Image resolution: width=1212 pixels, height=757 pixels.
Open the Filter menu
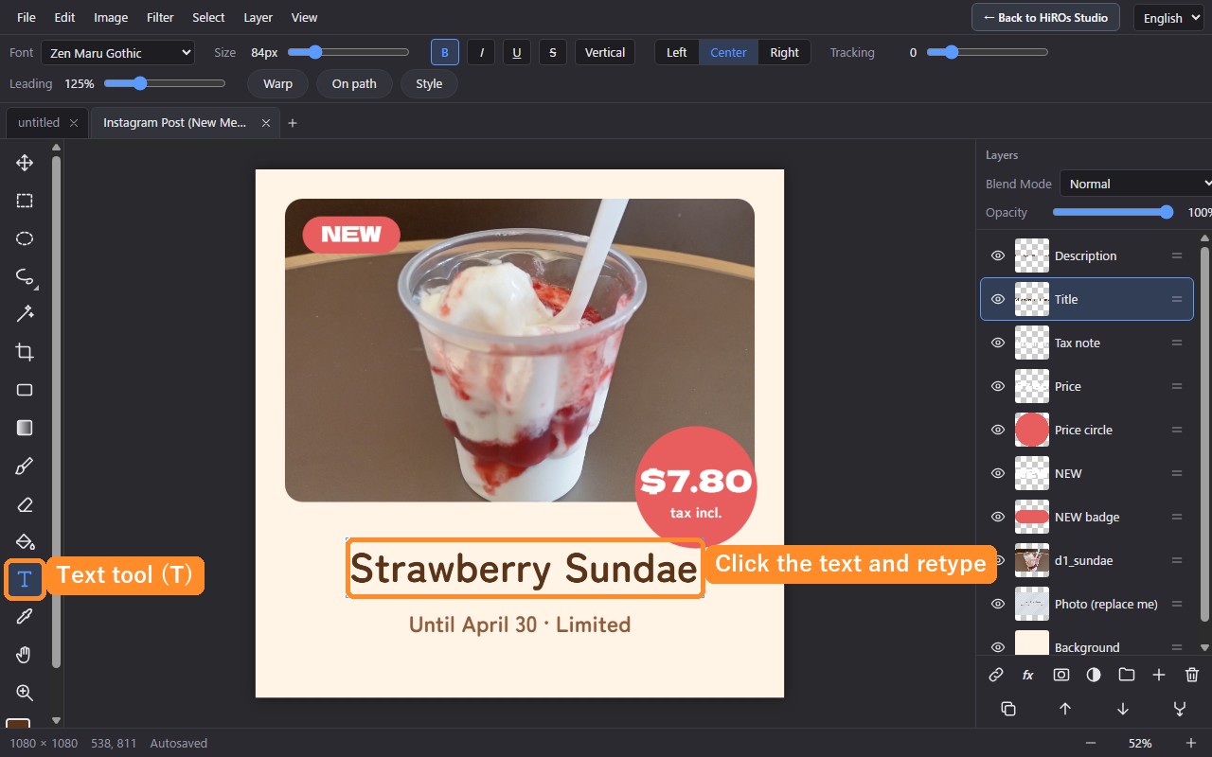[160, 17]
